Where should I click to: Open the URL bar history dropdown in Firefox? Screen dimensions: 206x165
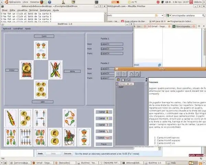tap(162, 16)
